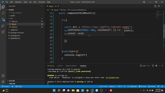The image size is (165, 93).
Task: Switch to the Output panel tab
Action: [x=60, y=66]
